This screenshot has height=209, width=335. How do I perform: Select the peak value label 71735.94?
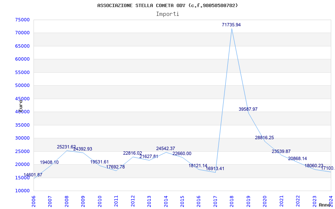(x=232, y=25)
